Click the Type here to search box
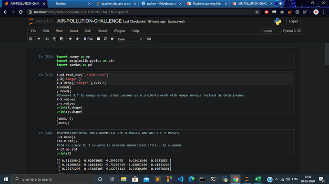 (x=53, y=179)
